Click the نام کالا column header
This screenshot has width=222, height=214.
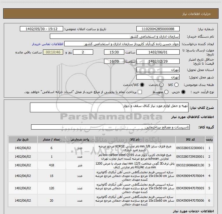135,139
